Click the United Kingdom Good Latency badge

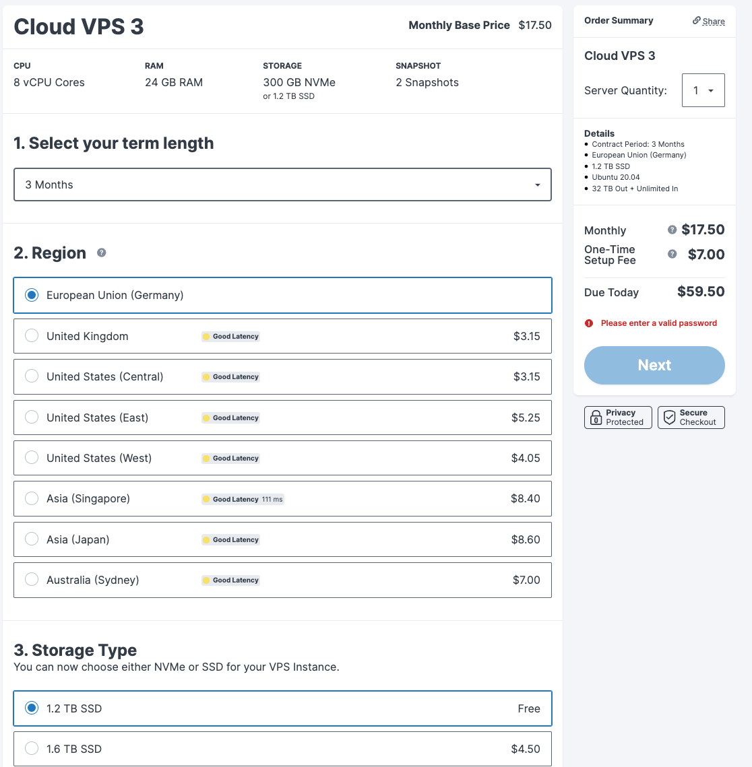[x=230, y=337]
